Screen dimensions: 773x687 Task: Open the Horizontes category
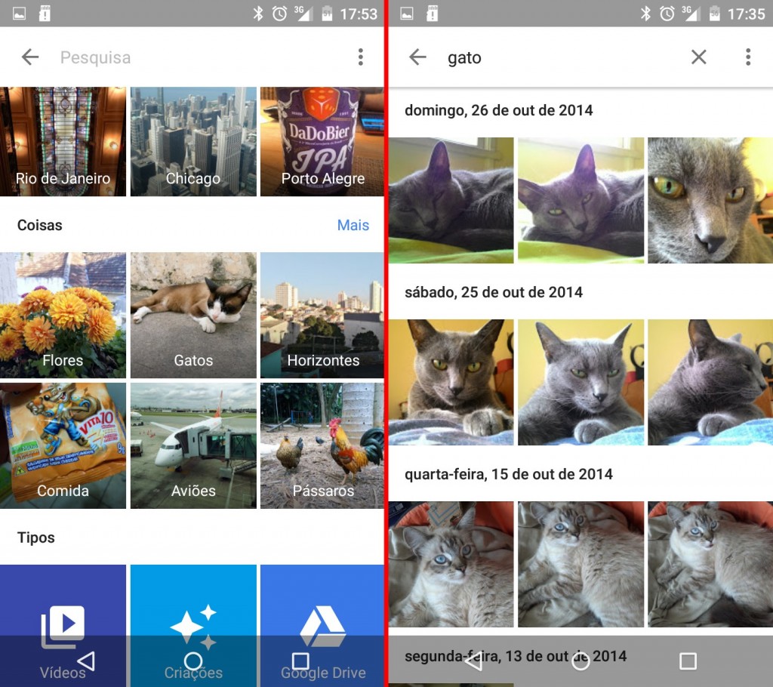click(322, 315)
